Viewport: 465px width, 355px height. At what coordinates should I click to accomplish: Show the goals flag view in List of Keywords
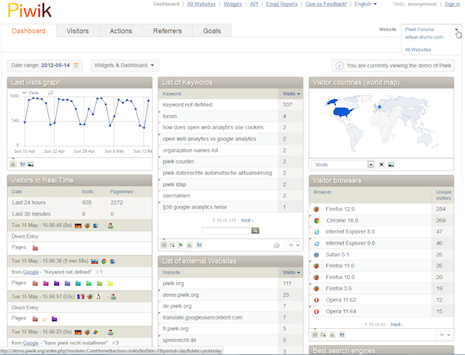pyautogui.click(x=181, y=245)
